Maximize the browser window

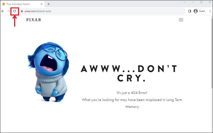pos(201,2)
